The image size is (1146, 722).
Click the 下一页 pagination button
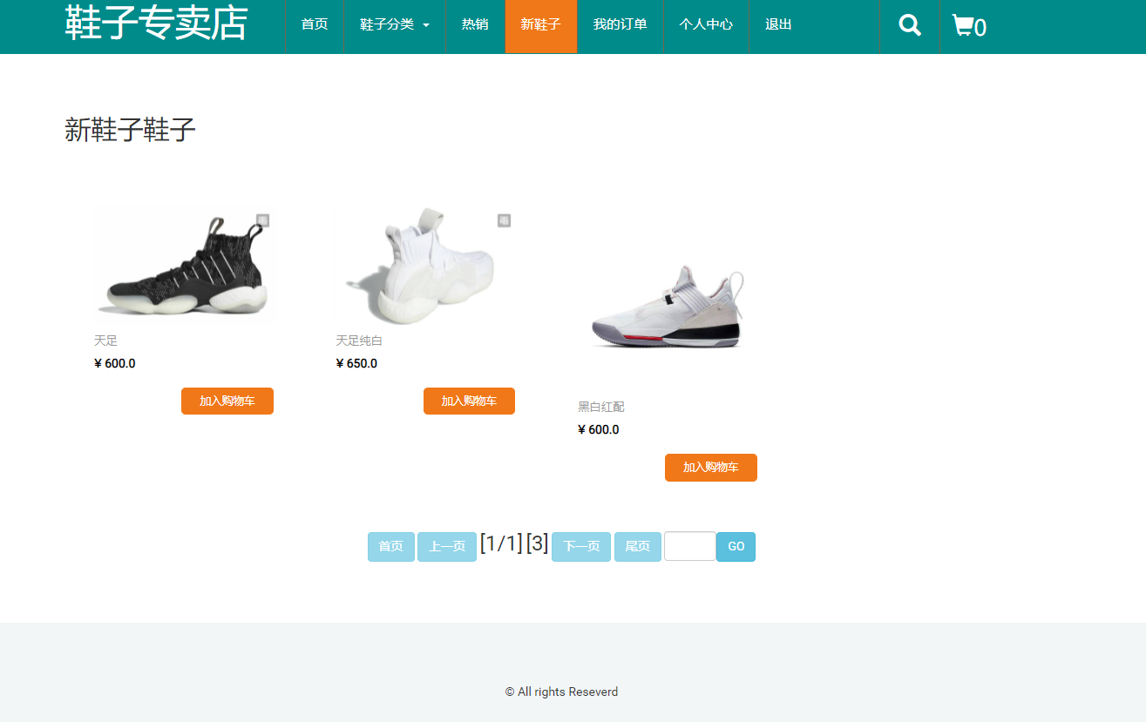point(581,547)
